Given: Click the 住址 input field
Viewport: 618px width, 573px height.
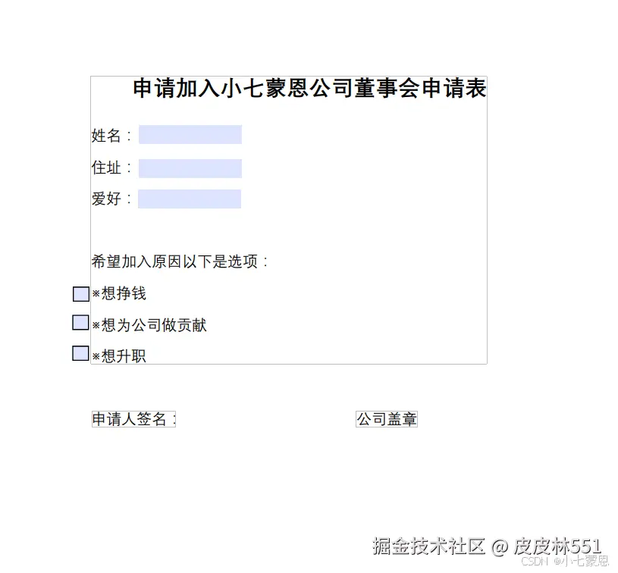Looking at the screenshot, I should pos(190,168).
